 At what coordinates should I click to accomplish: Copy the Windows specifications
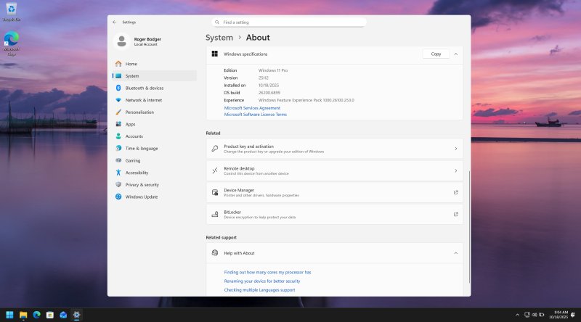[436, 54]
